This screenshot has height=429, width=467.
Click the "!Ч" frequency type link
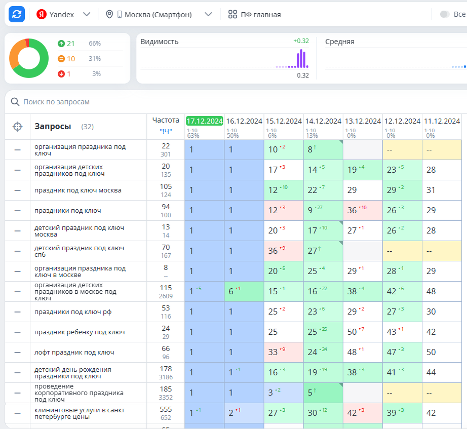click(166, 131)
